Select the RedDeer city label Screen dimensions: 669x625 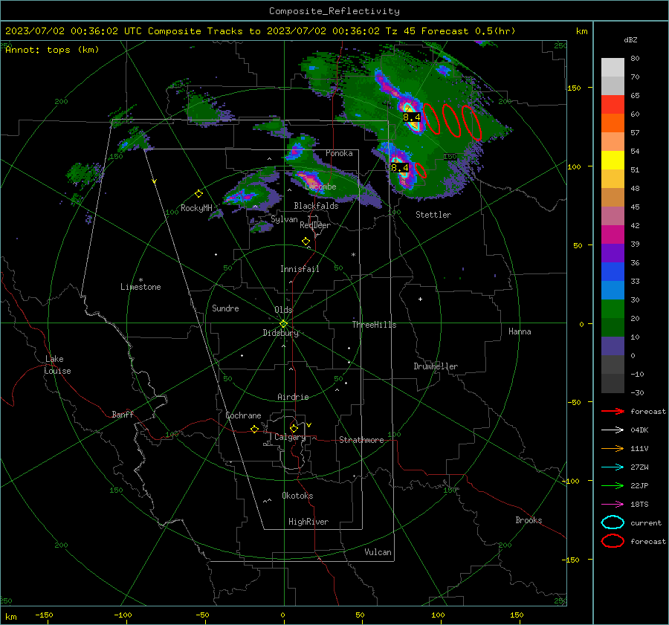(315, 225)
